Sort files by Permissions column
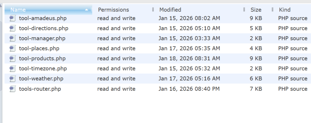Viewport: 311px width, 123px height. click(113, 10)
